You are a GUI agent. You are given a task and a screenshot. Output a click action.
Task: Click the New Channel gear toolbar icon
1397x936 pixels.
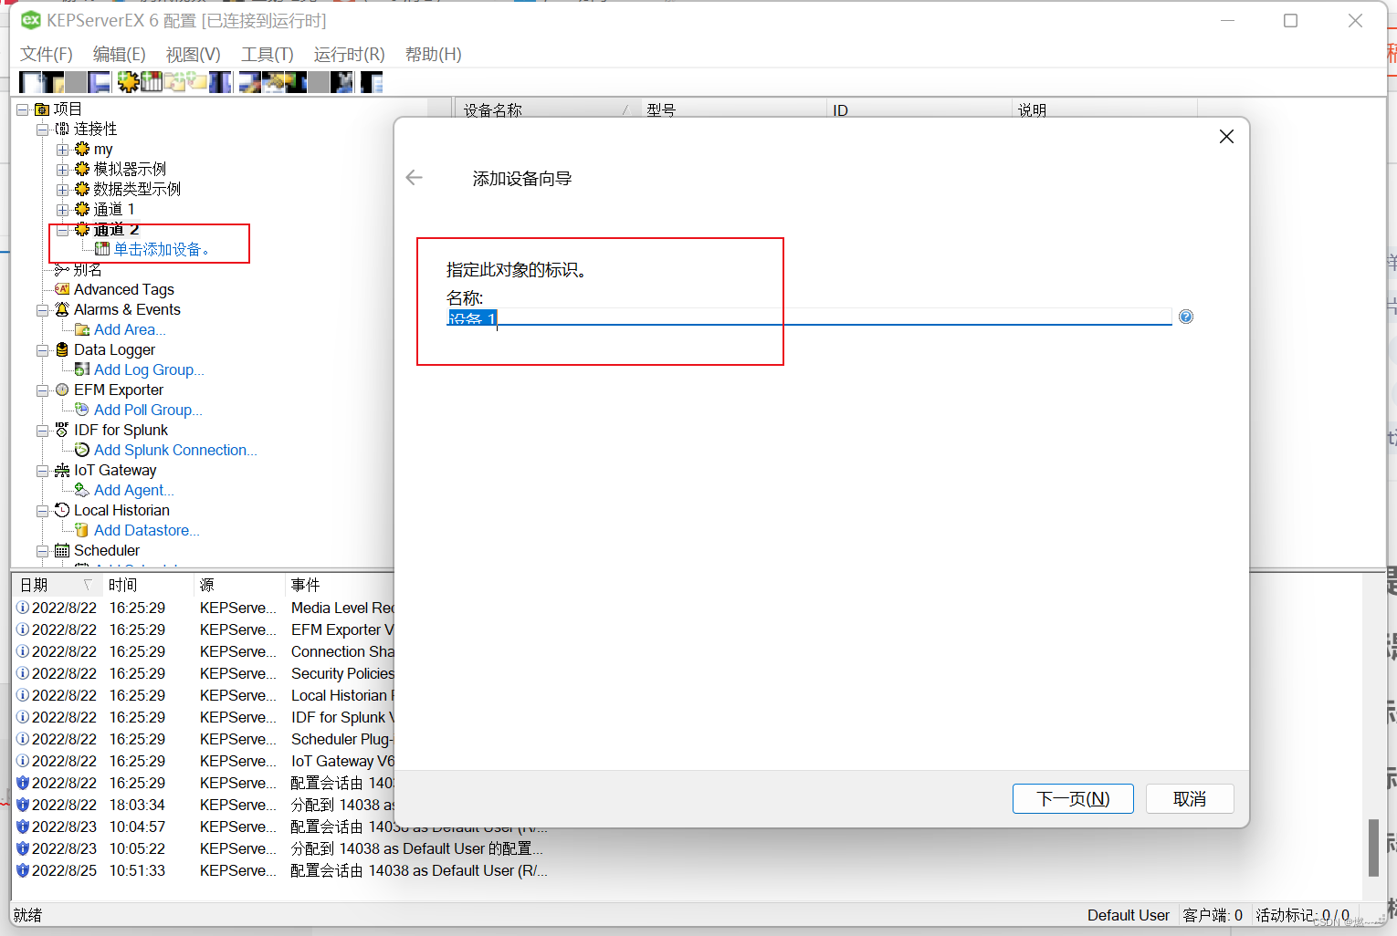[128, 82]
